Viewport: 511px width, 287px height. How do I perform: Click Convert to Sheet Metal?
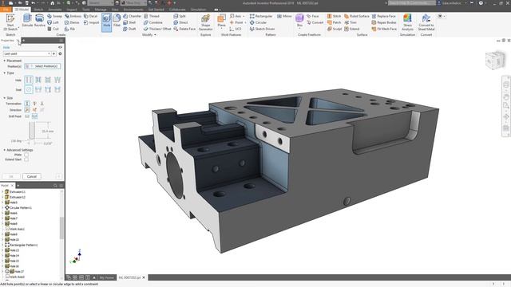coord(426,22)
